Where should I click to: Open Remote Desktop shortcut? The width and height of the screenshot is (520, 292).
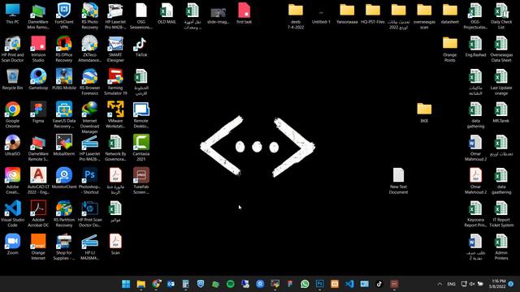[141, 114]
